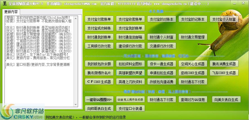Click log line '[新增] 工商银行改付款 信誉截图'
The height and width of the screenshot is (120, 249).
pyautogui.click(x=38, y=41)
